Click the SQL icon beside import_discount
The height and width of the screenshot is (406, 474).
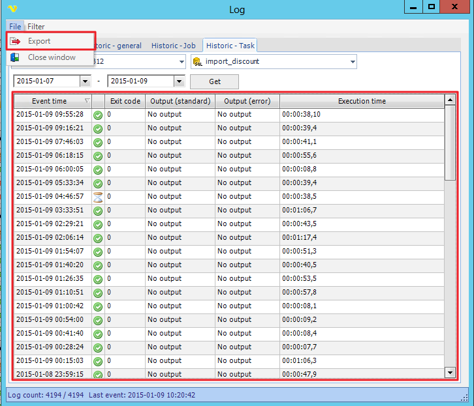(198, 62)
